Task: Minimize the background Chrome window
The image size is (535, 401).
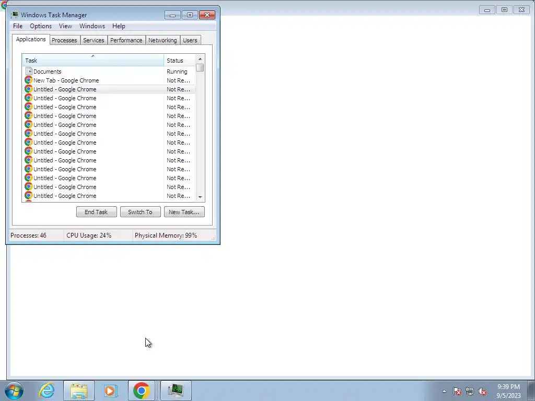Action: point(487,10)
